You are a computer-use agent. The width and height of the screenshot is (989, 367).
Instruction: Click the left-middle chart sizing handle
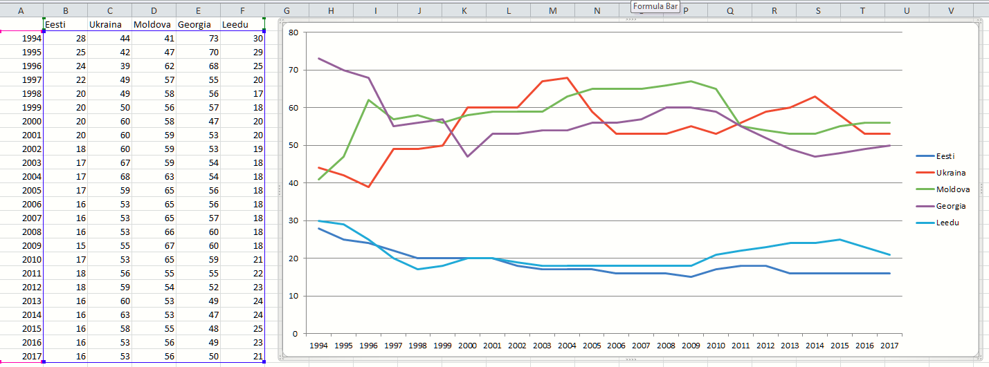(x=280, y=189)
